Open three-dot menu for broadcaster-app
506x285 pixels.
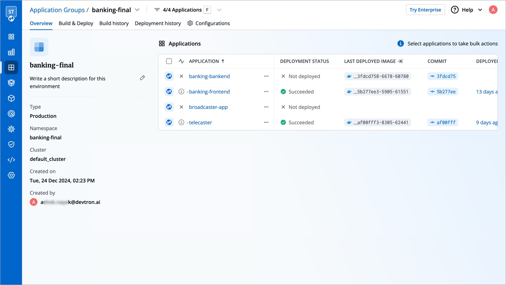pos(266,107)
